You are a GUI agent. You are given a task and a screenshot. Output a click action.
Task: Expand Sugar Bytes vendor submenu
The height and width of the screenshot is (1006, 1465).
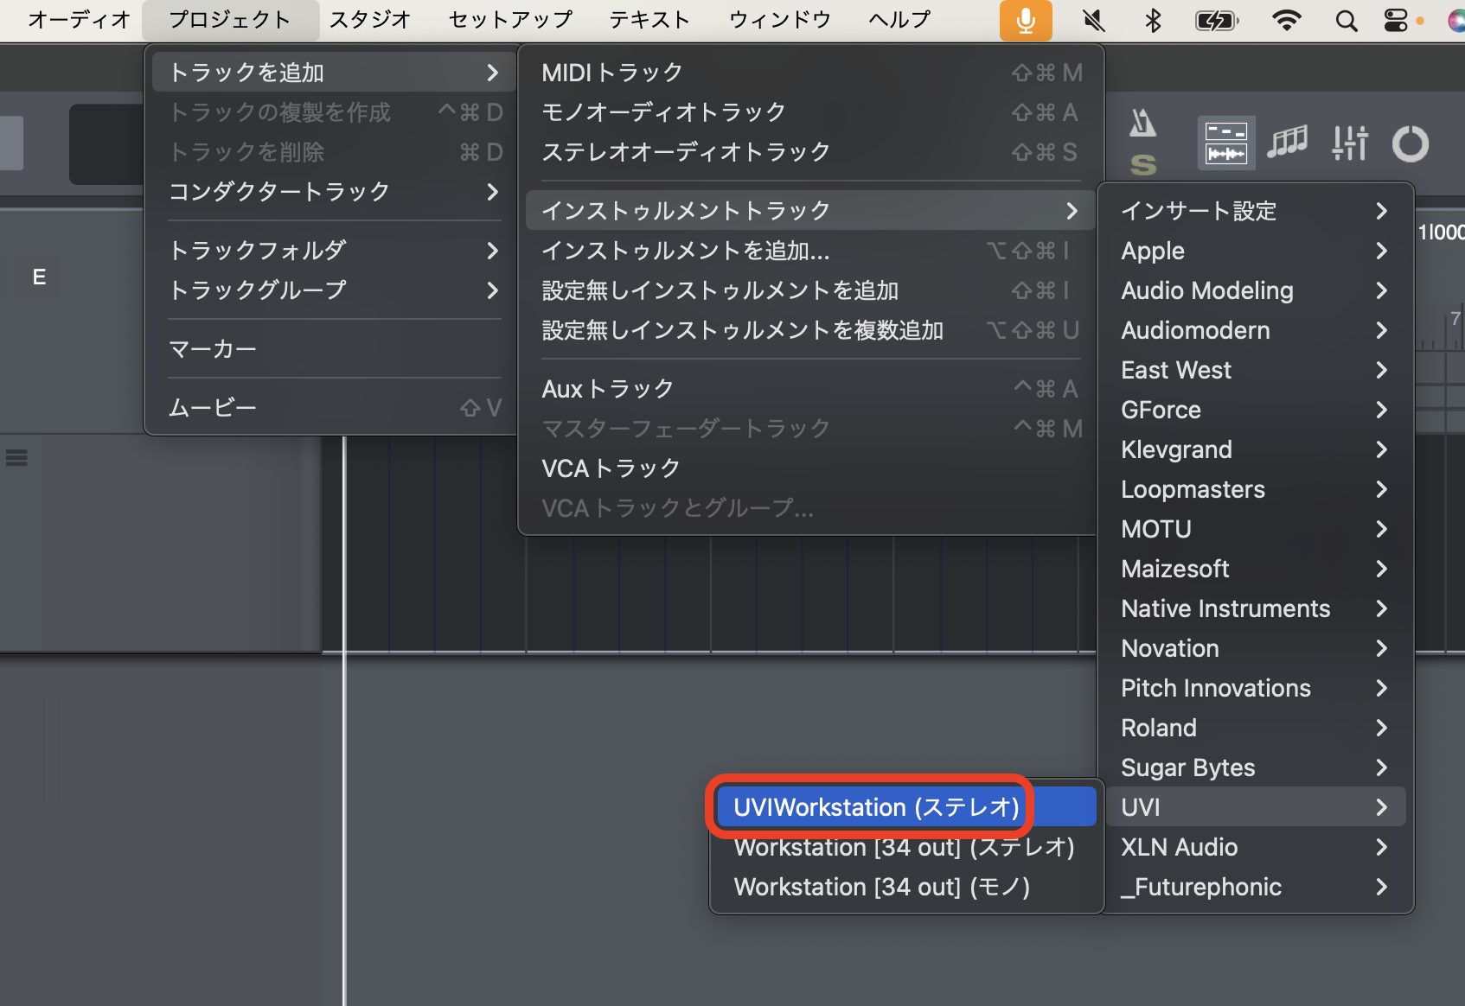pos(1255,767)
